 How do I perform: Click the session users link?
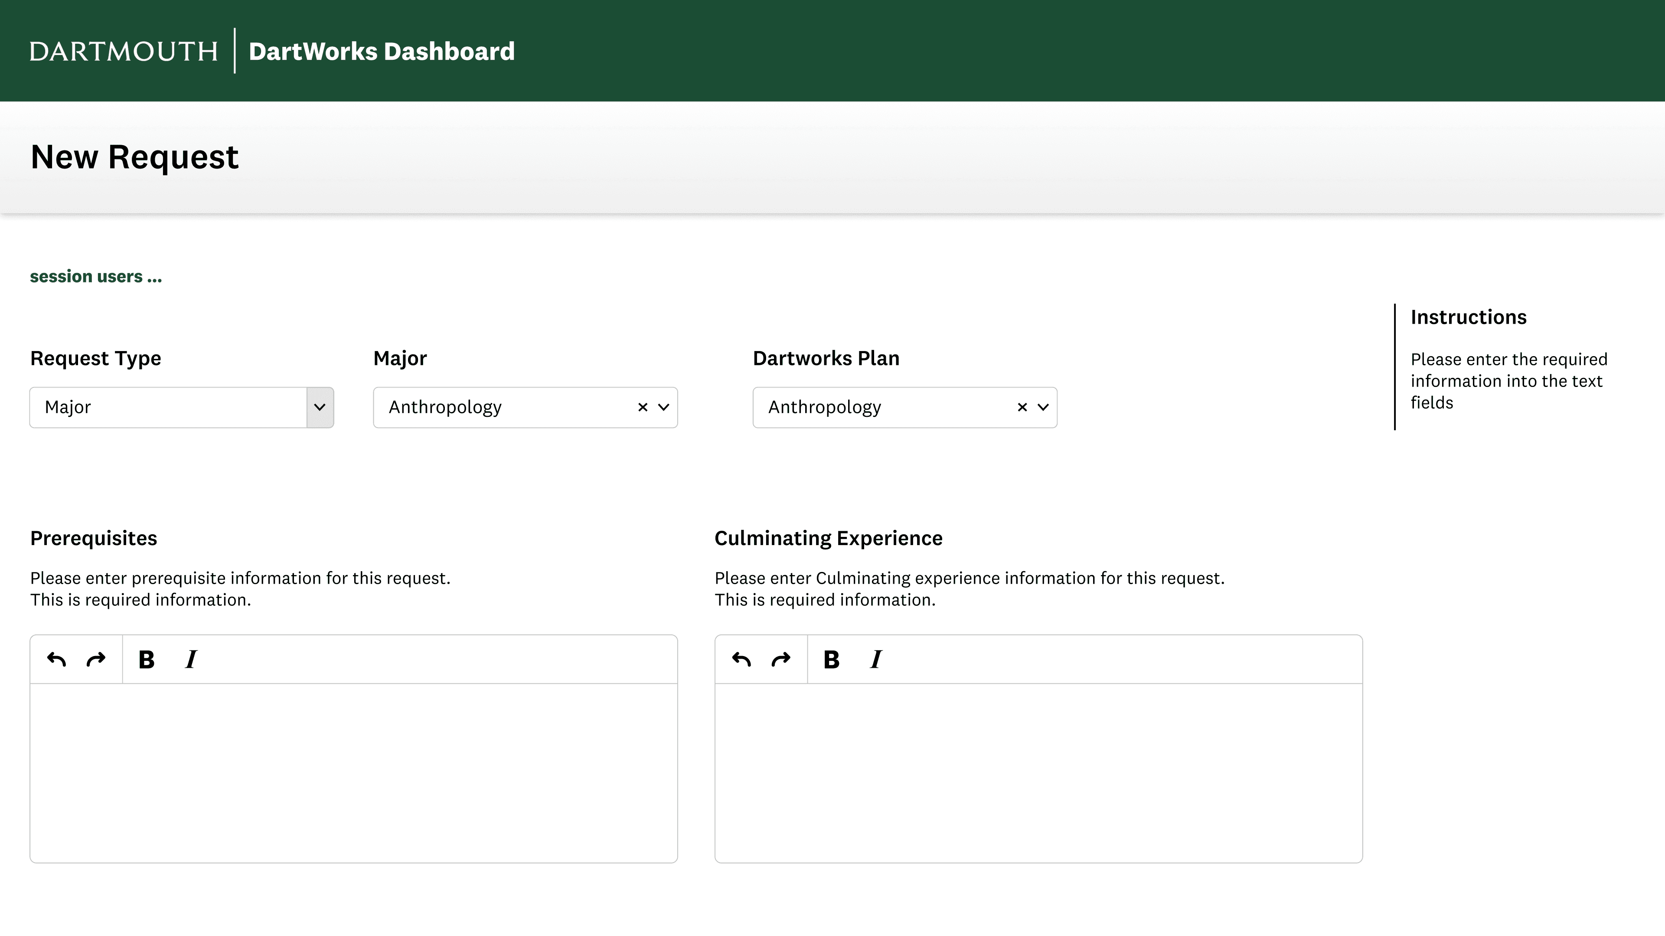click(96, 276)
